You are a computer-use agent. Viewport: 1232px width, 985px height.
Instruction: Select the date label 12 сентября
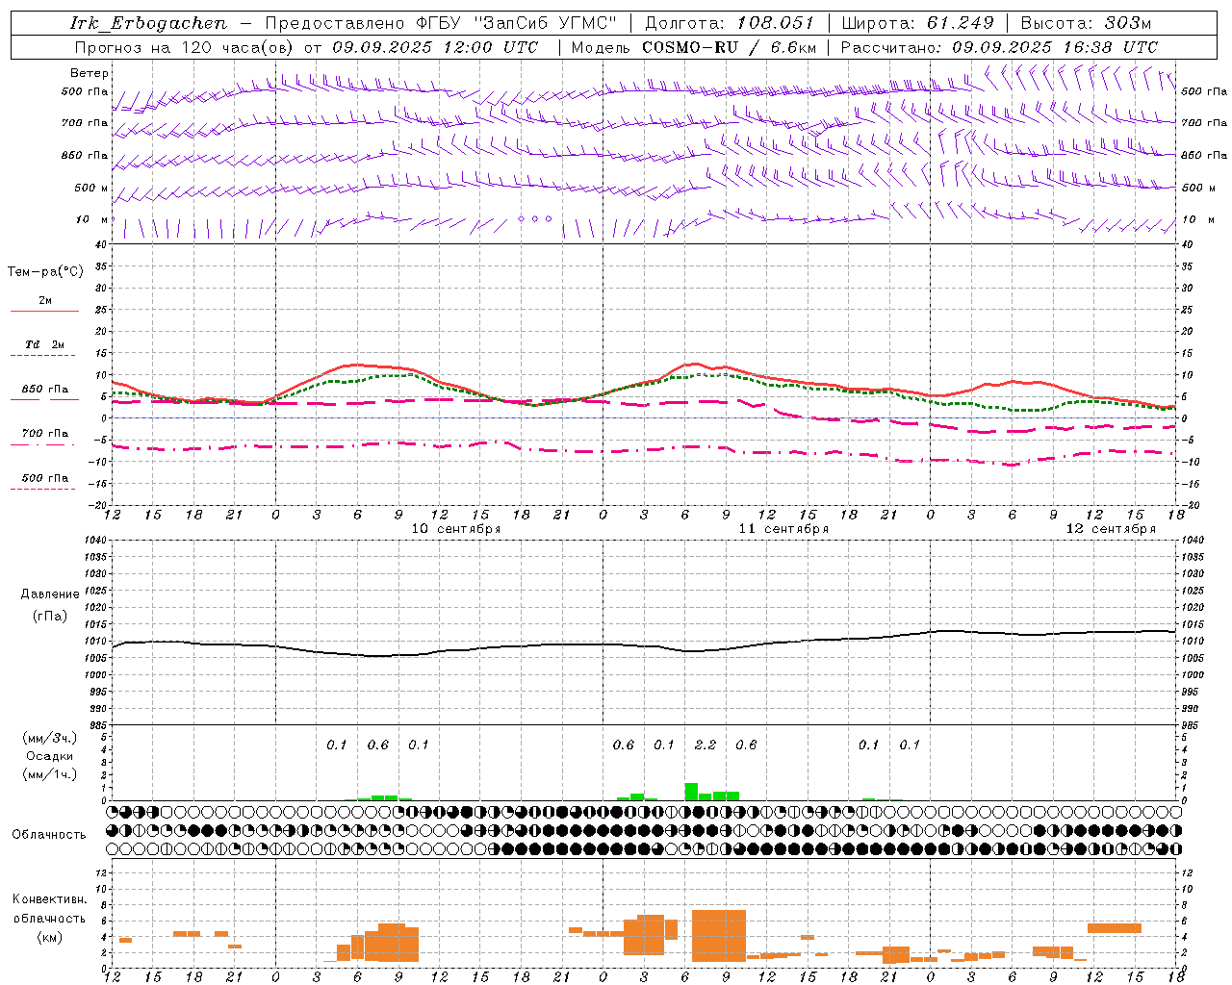(x=1111, y=529)
